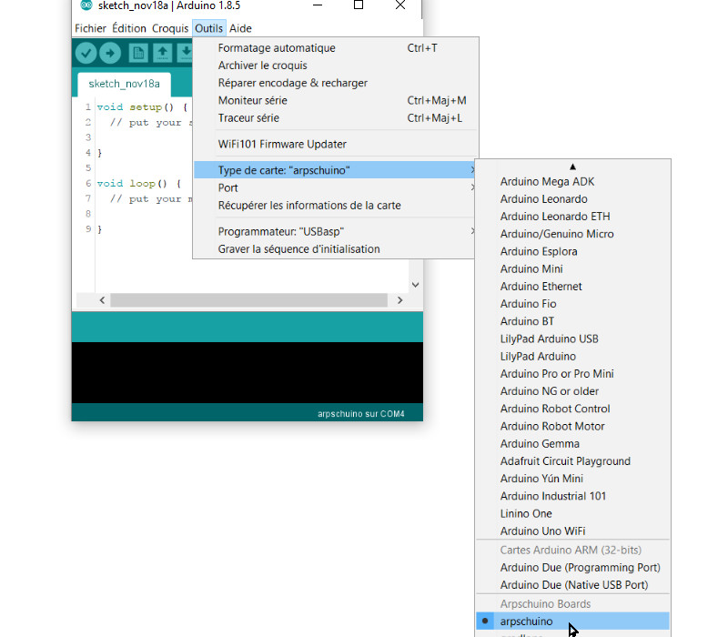
Task: Select Arduino Mega ADK board
Action: pos(573,181)
